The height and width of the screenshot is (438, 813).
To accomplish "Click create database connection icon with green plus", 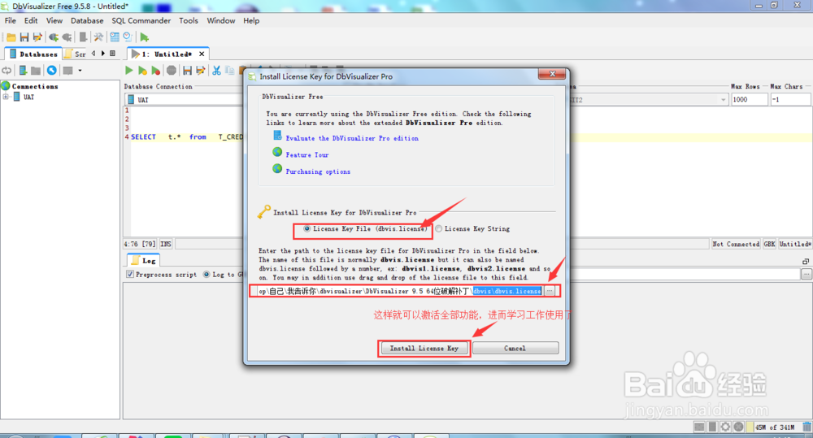I will pyautogui.click(x=23, y=71).
